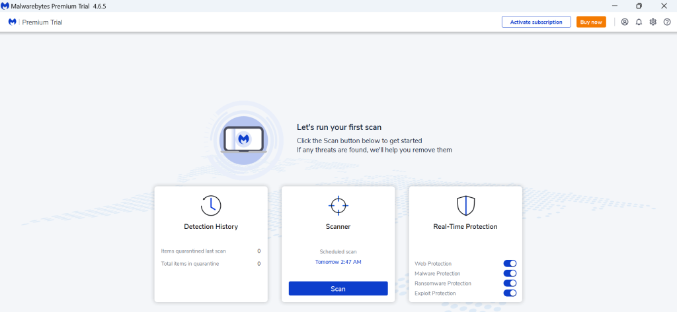Minimize the Malwarebytes window
This screenshot has height=312, width=677.
[x=614, y=5]
